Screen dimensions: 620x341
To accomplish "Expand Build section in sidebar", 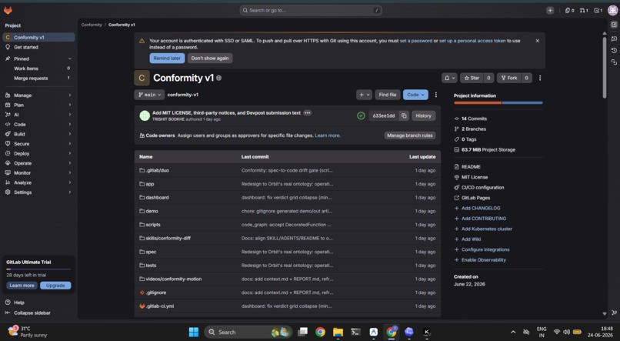I will click(x=38, y=134).
